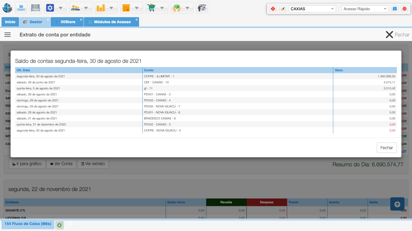Viewport: 412px width, 231px height.
Task: Select the 154 Fluxo de Caixa bottom tab
Action: [28, 224]
